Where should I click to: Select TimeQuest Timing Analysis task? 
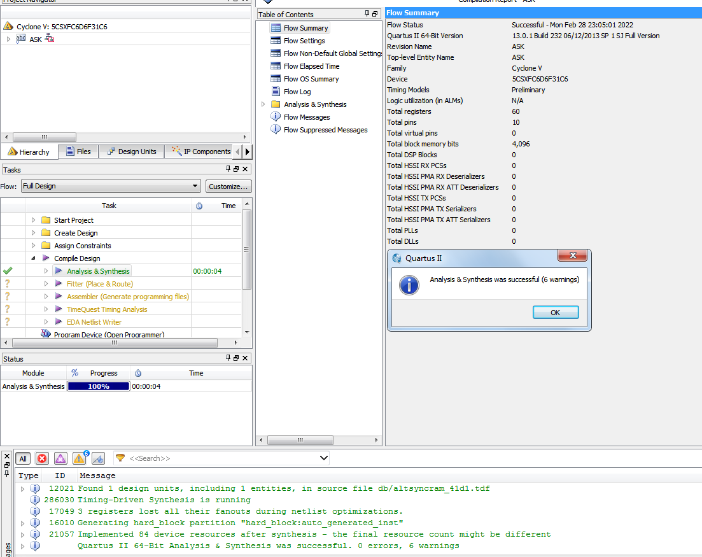pos(107,309)
